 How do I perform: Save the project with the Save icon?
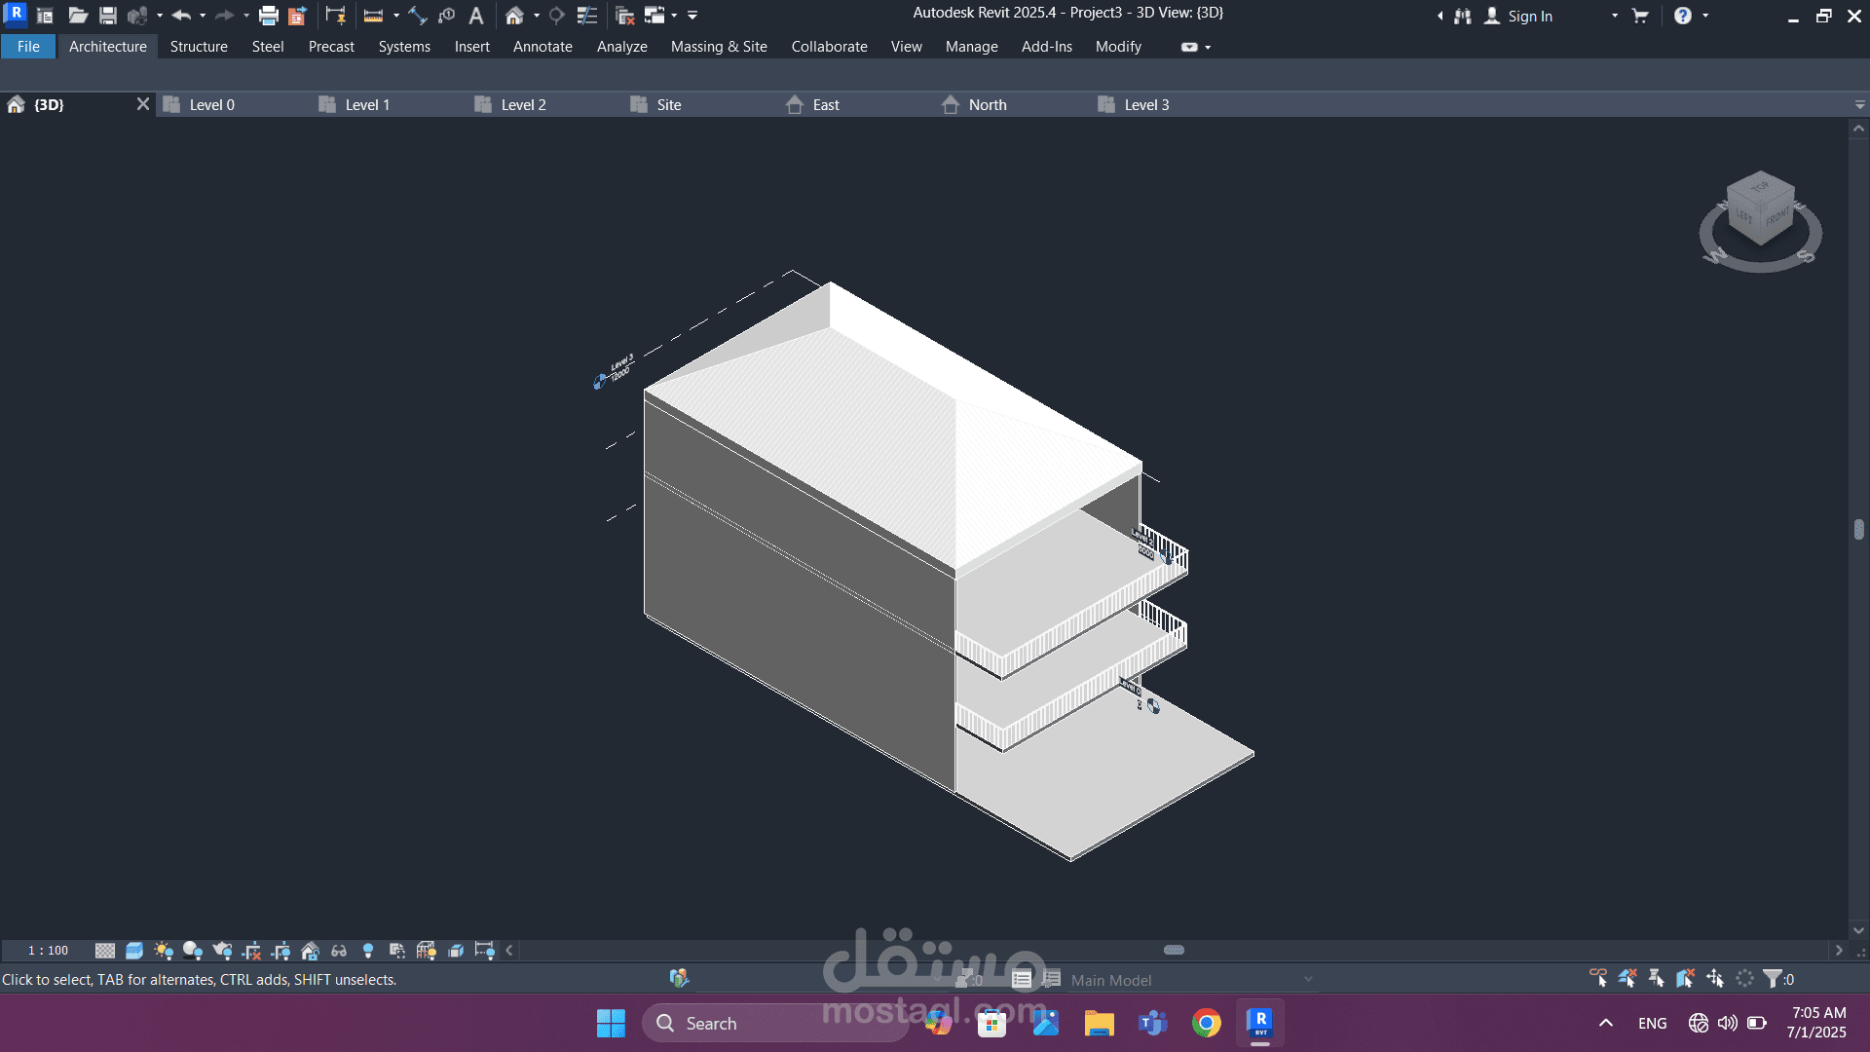[108, 16]
